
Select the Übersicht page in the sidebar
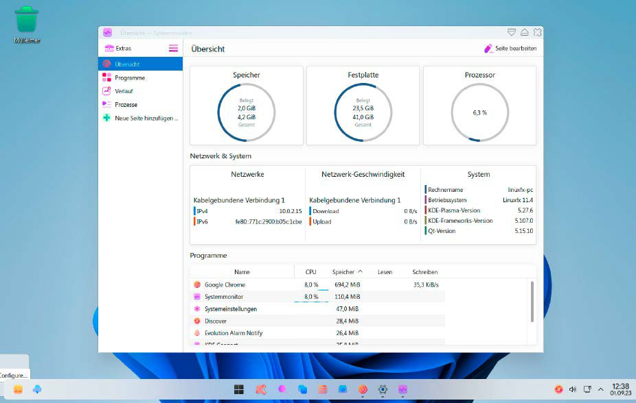click(x=140, y=64)
